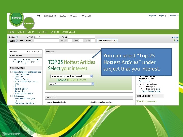Open the Current archive dropdown

click(x=71, y=84)
